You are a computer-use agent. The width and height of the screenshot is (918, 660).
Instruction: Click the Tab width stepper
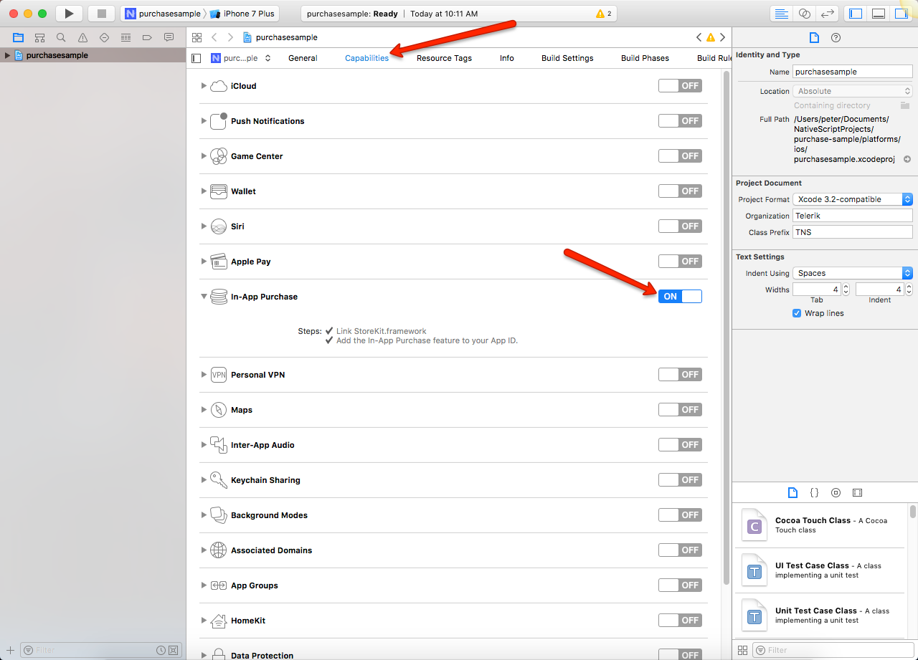[846, 290]
